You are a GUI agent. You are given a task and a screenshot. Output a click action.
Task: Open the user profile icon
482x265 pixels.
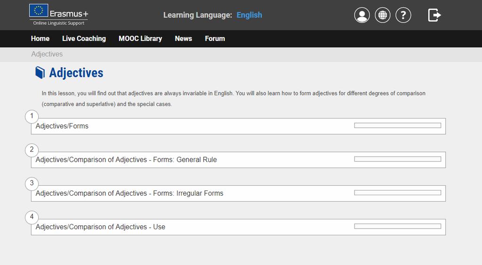(x=362, y=15)
